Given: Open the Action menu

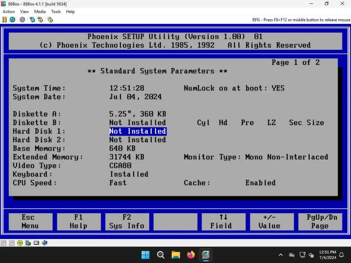Looking at the screenshot, I should (x=9, y=12).
